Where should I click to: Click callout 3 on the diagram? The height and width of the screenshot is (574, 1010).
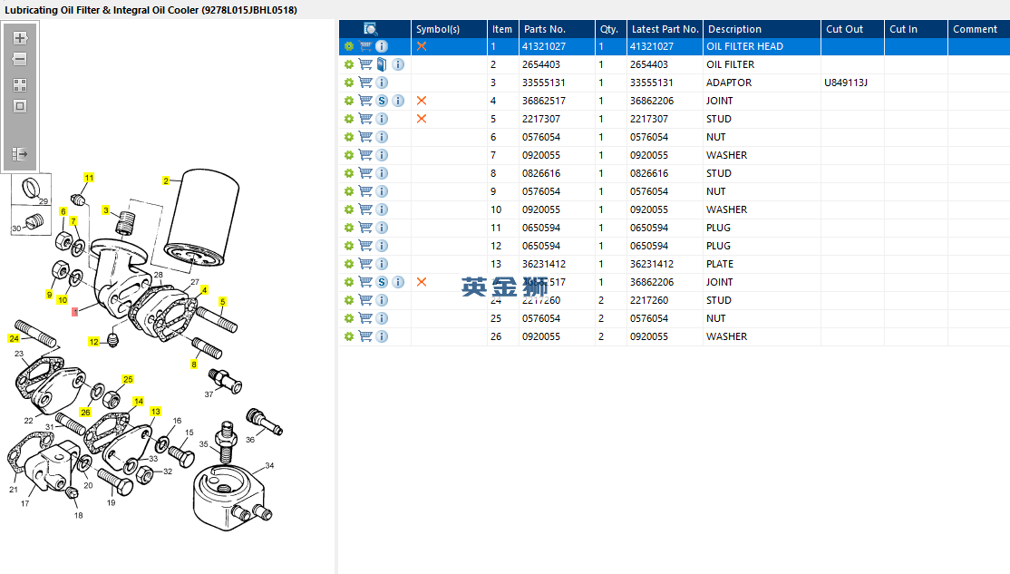point(106,210)
